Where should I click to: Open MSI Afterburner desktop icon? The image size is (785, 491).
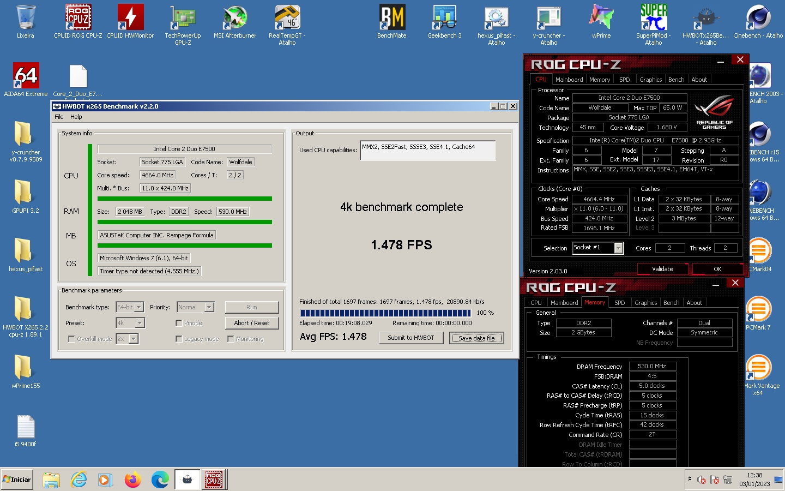[x=235, y=22]
